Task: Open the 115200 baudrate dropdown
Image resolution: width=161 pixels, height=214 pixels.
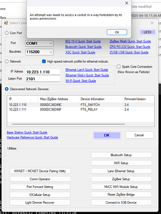Action: coord(39,52)
